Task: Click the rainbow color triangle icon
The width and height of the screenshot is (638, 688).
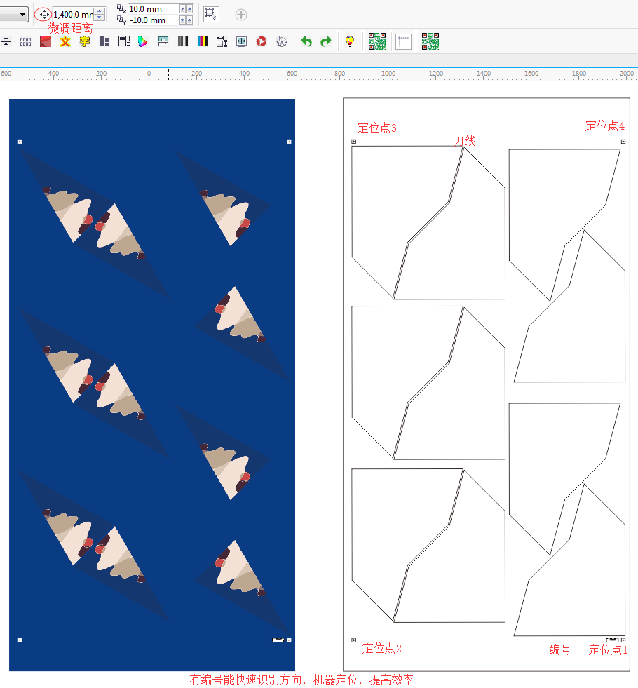Action: pyautogui.click(x=144, y=42)
